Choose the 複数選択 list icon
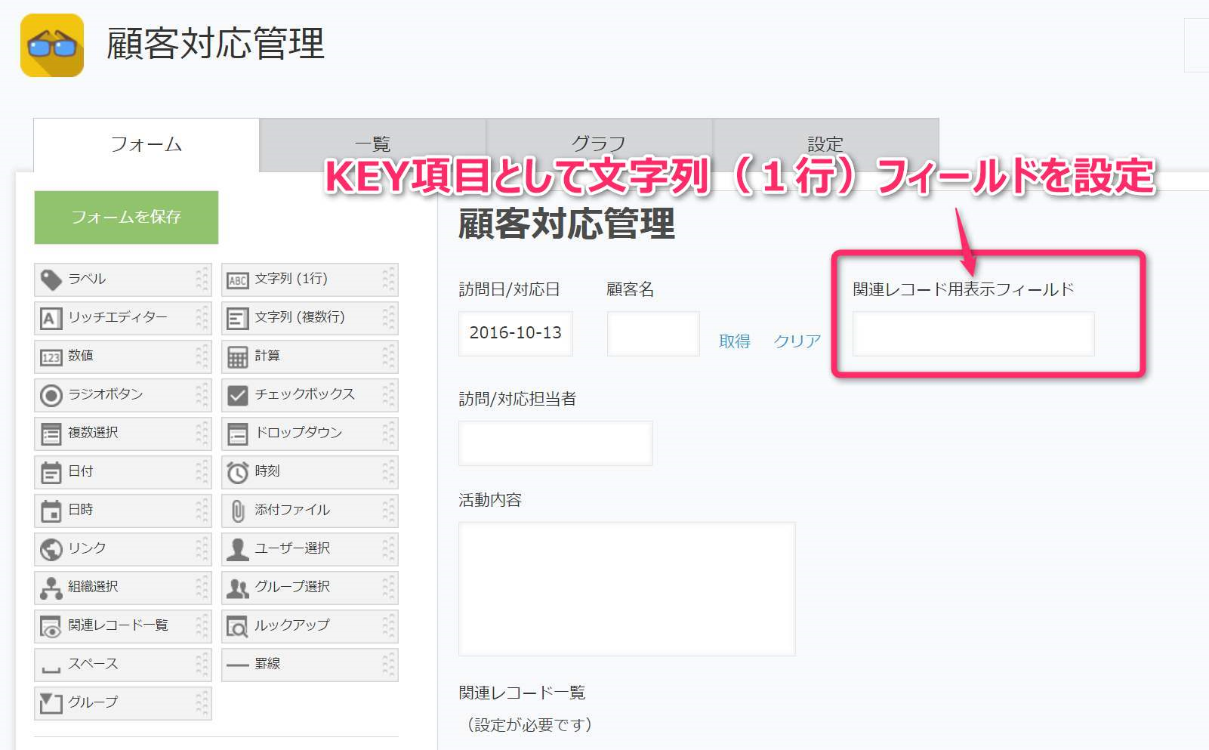The height and width of the screenshot is (750, 1209). tap(51, 434)
